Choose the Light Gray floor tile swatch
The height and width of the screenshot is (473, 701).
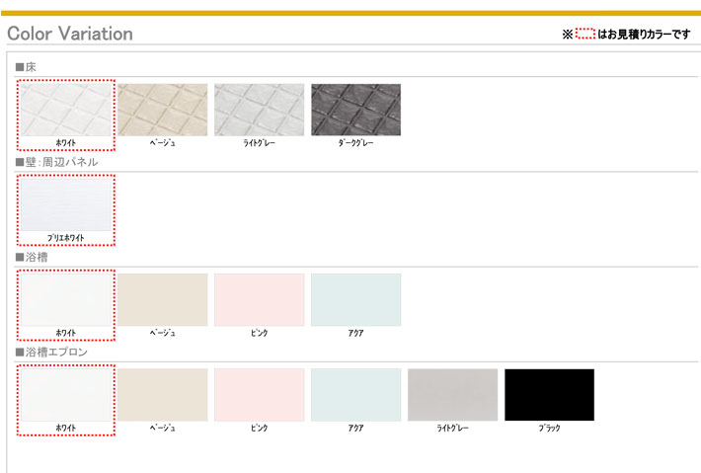point(260,110)
